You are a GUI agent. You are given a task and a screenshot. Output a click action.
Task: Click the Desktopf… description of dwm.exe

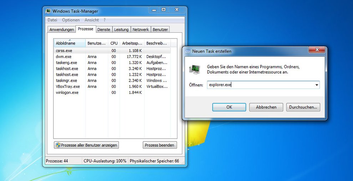click(156, 57)
